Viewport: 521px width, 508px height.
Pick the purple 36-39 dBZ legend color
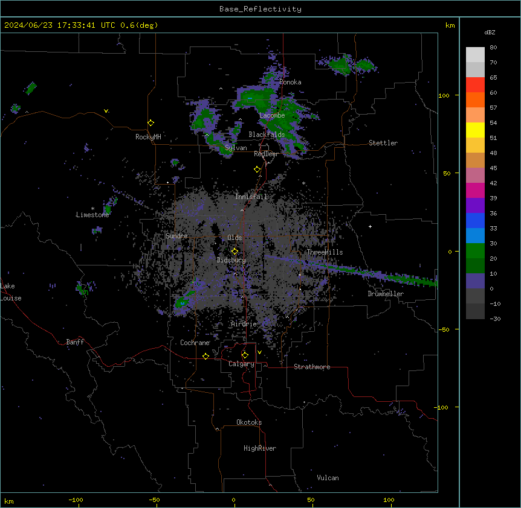(x=475, y=206)
